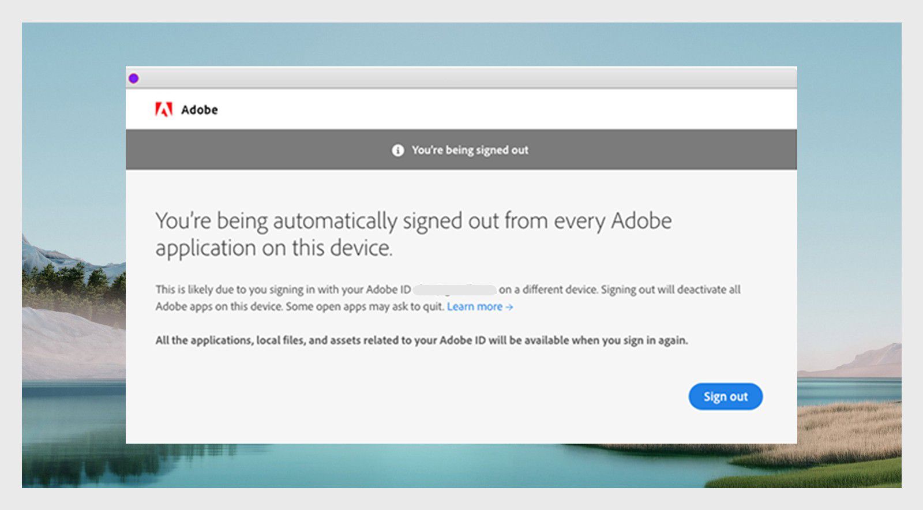Click the bold "All the applications" sentence
The image size is (923, 510).
coord(421,340)
